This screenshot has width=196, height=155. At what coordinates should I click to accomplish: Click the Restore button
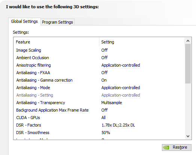tap(177, 148)
